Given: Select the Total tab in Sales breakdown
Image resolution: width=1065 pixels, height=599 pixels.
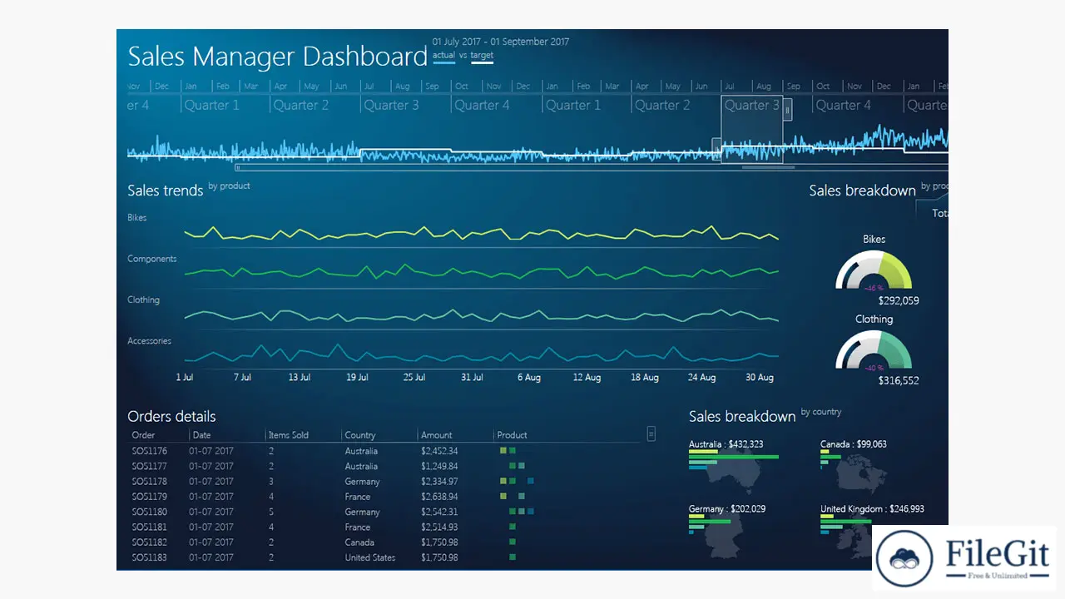Looking at the screenshot, I should click(x=939, y=213).
